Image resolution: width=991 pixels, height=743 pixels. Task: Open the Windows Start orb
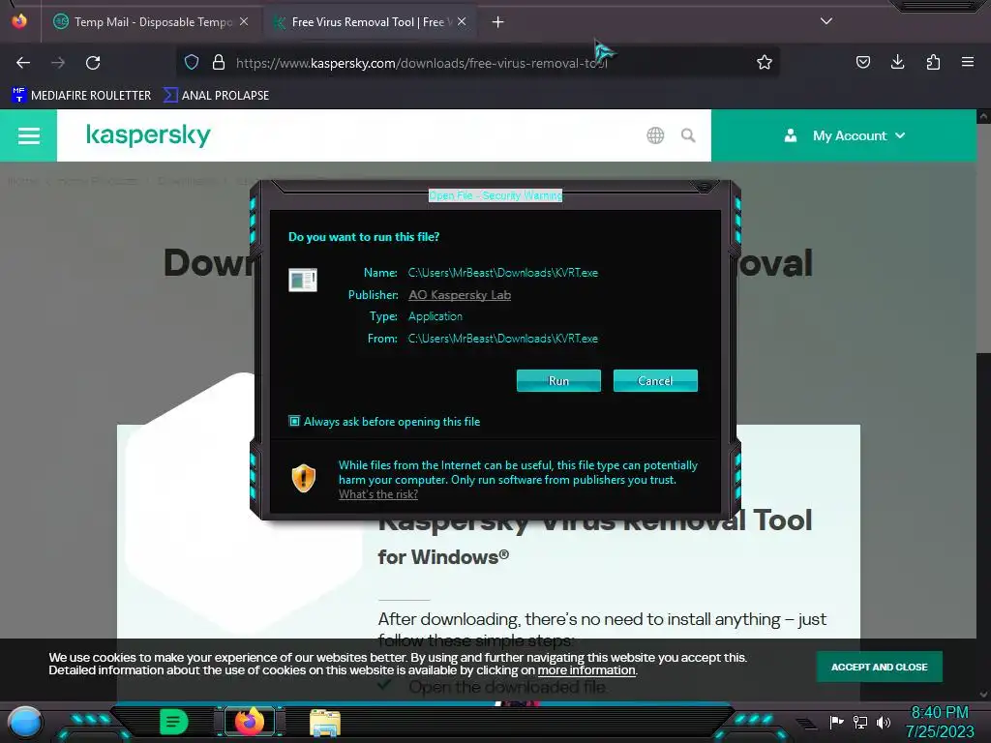(25, 722)
